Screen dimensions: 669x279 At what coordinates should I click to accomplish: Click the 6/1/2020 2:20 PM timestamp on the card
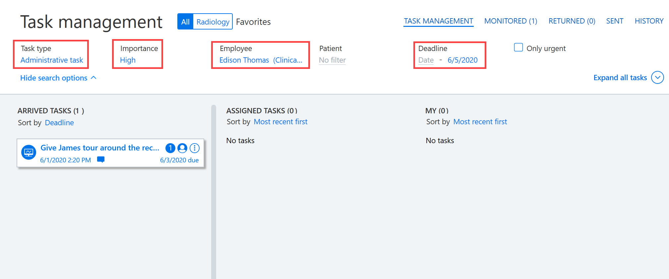65,160
